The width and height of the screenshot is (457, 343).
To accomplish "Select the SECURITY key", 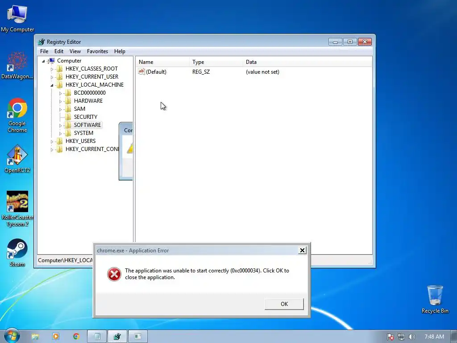I will tap(85, 117).
